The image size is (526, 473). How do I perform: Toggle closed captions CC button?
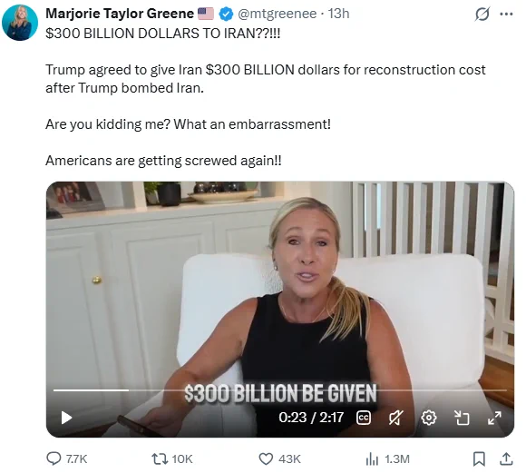point(364,418)
